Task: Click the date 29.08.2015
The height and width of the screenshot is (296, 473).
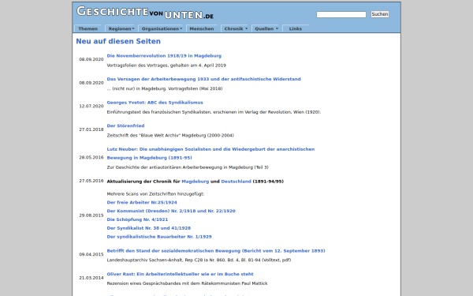Action: point(91,215)
